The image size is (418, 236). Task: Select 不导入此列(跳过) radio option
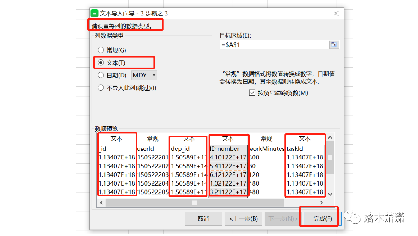127,88
